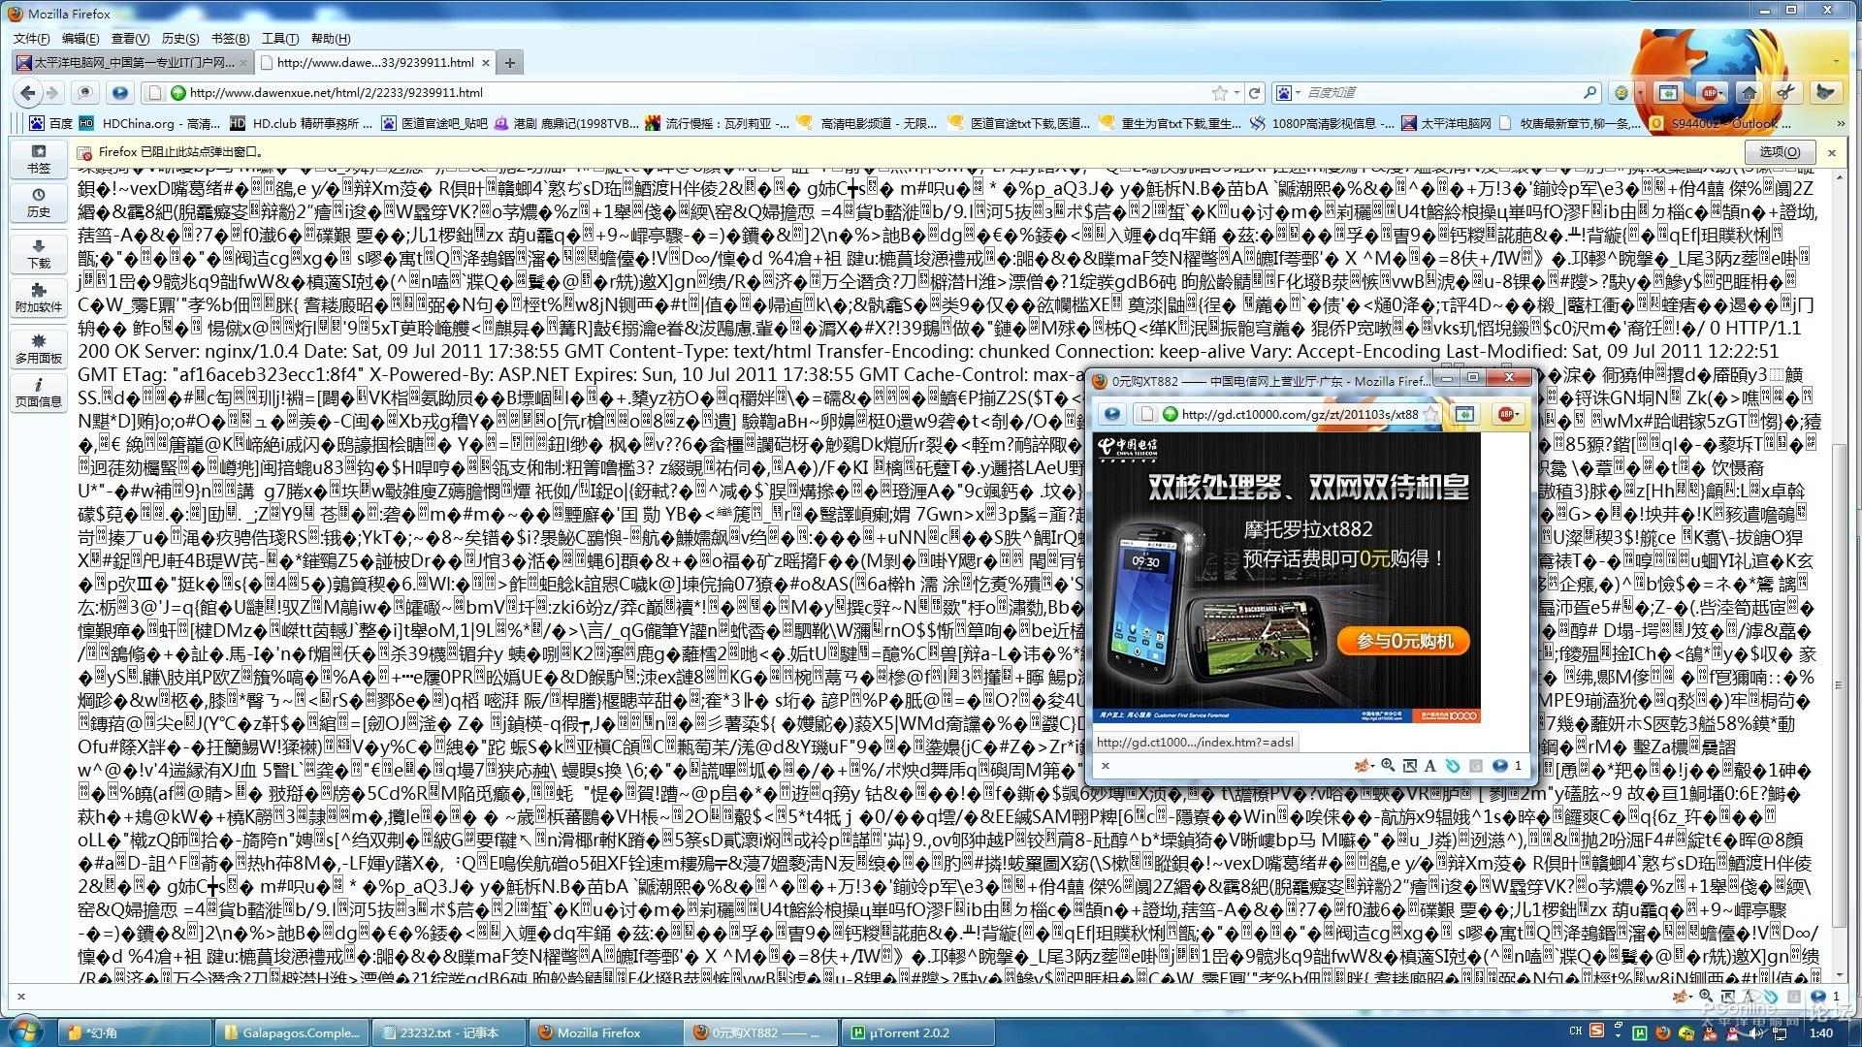Open the bookmark star dropdown arrow
The image size is (1862, 1047).
pos(1236,93)
